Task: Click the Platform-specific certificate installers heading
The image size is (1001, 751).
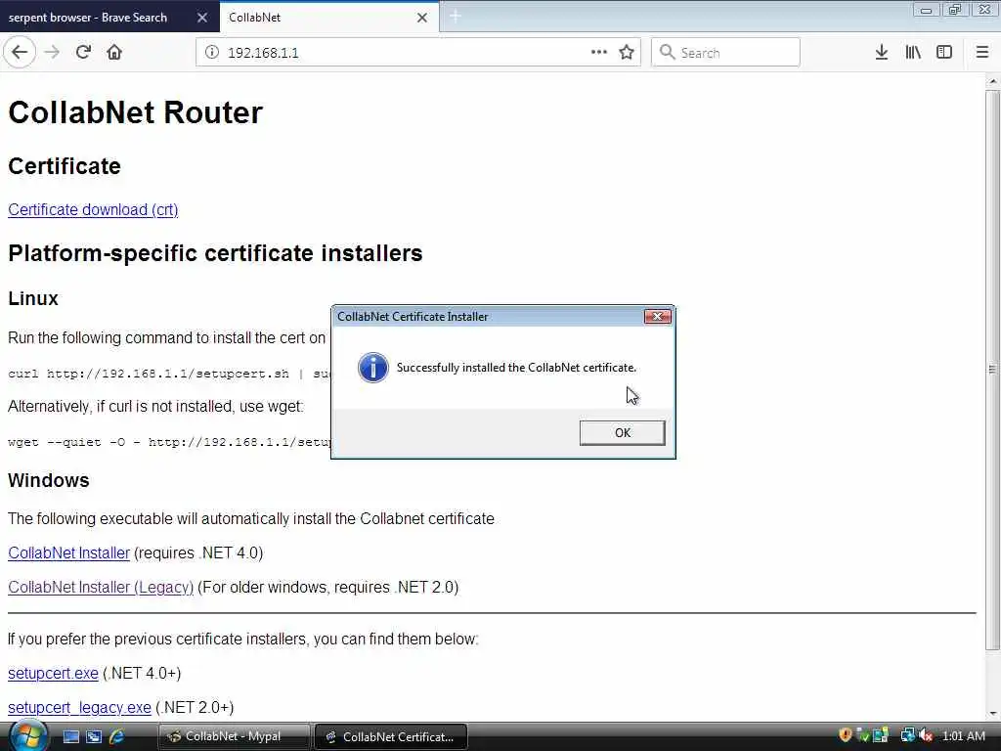Action: (x=215, y=253)
